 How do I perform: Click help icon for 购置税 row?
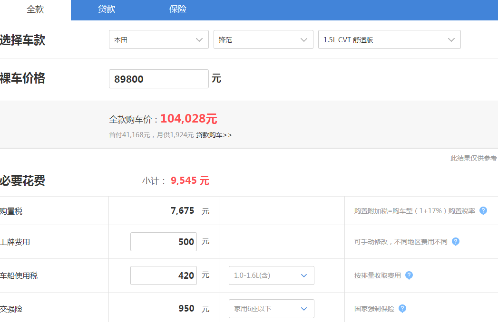(483, 211)
